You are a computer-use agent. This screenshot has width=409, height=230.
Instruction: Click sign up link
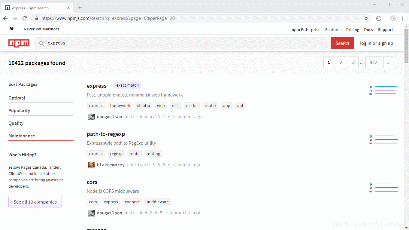(x=386, y=43)
